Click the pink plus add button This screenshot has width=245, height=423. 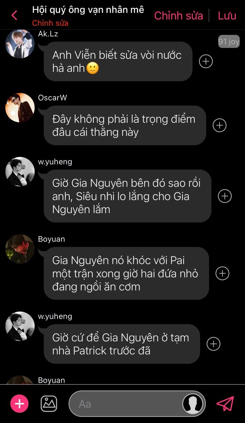(x=19, y=404)
